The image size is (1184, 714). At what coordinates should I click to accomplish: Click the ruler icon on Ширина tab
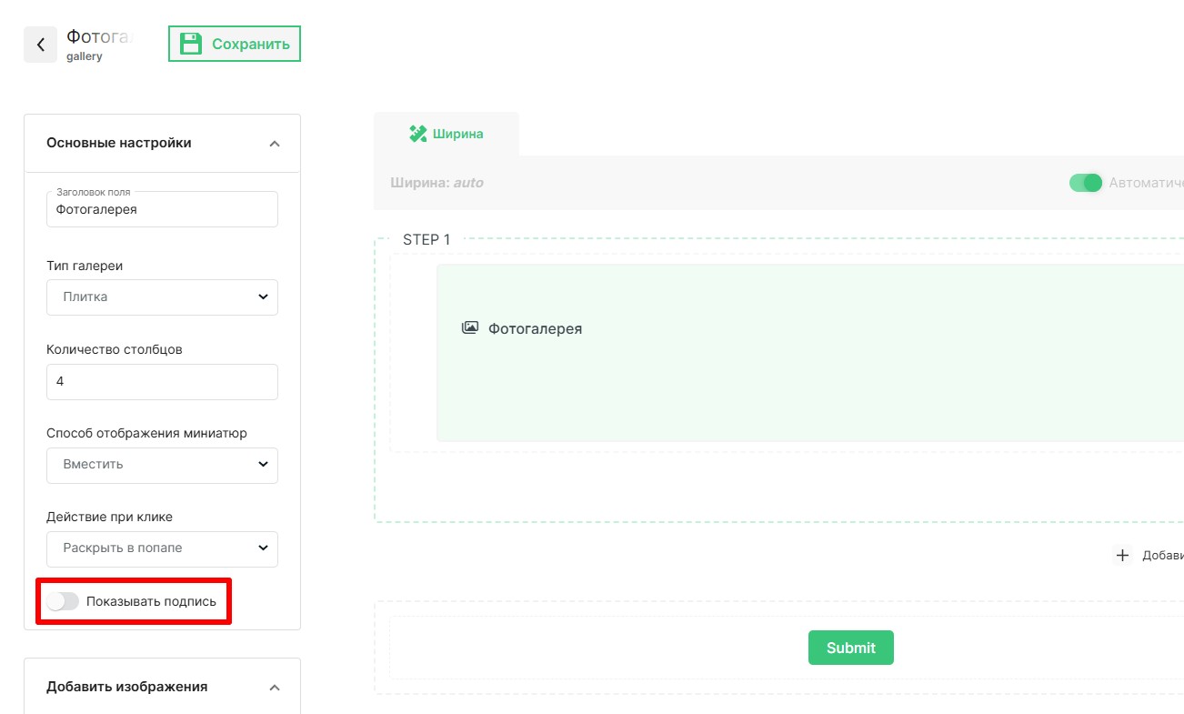(x=417, y=134)
